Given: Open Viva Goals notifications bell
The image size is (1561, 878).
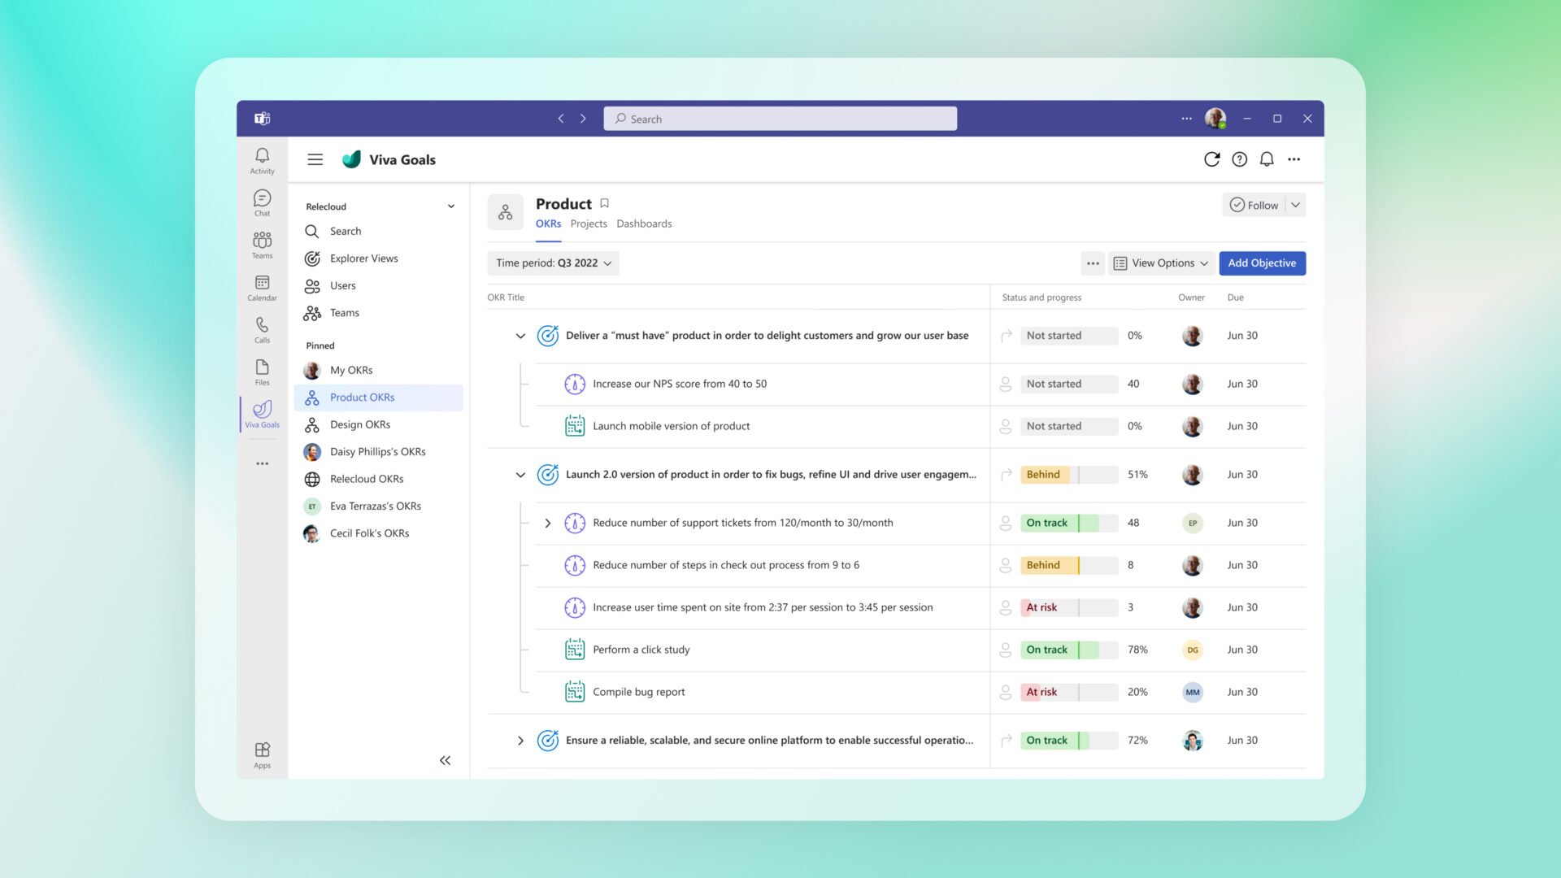Looking at the screenshot, I should pos(1267,159).
